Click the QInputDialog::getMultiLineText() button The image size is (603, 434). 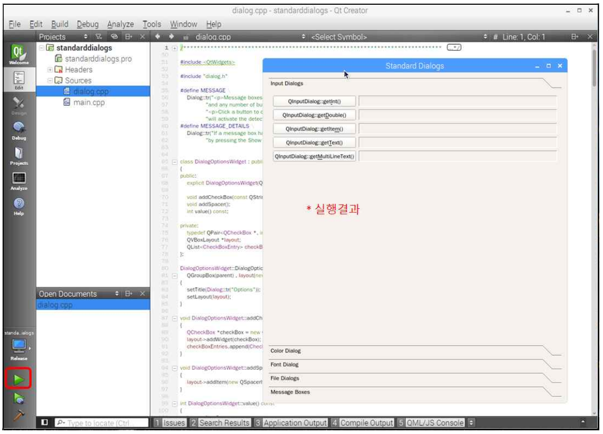(x=314, y=156)
